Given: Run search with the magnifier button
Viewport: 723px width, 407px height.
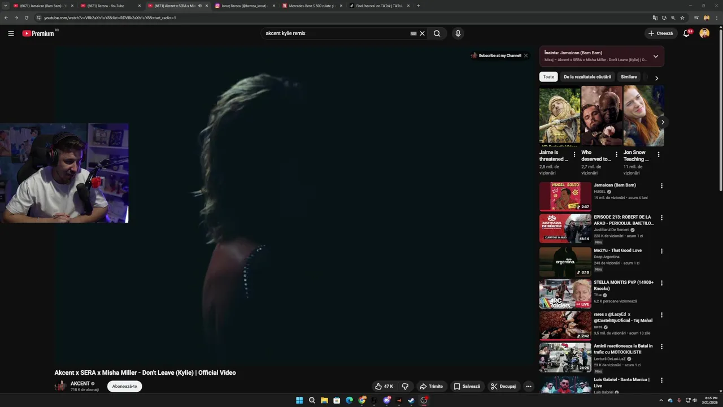Looking at the screenshot, I should point(437,33).
